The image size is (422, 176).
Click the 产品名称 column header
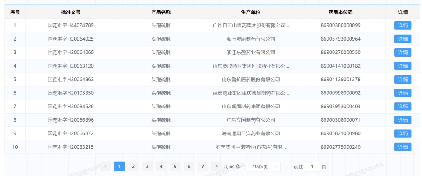point(161,12)
